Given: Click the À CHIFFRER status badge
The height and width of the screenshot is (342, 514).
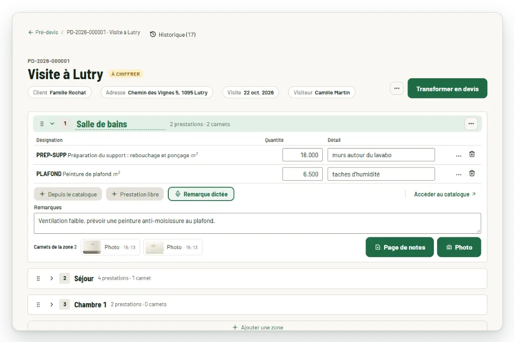Looking at the screenshot, I should point(125,74).
